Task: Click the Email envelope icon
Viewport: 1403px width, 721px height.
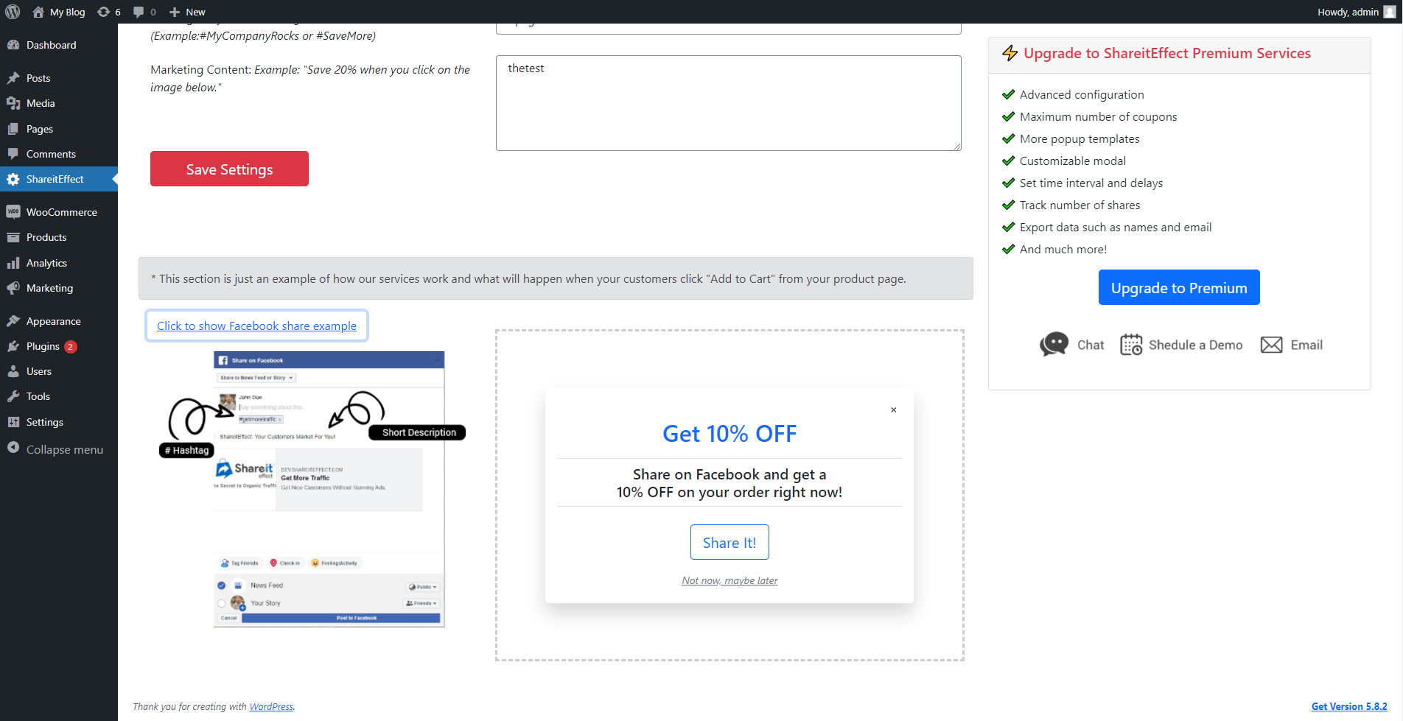Action: (1271, 345)
